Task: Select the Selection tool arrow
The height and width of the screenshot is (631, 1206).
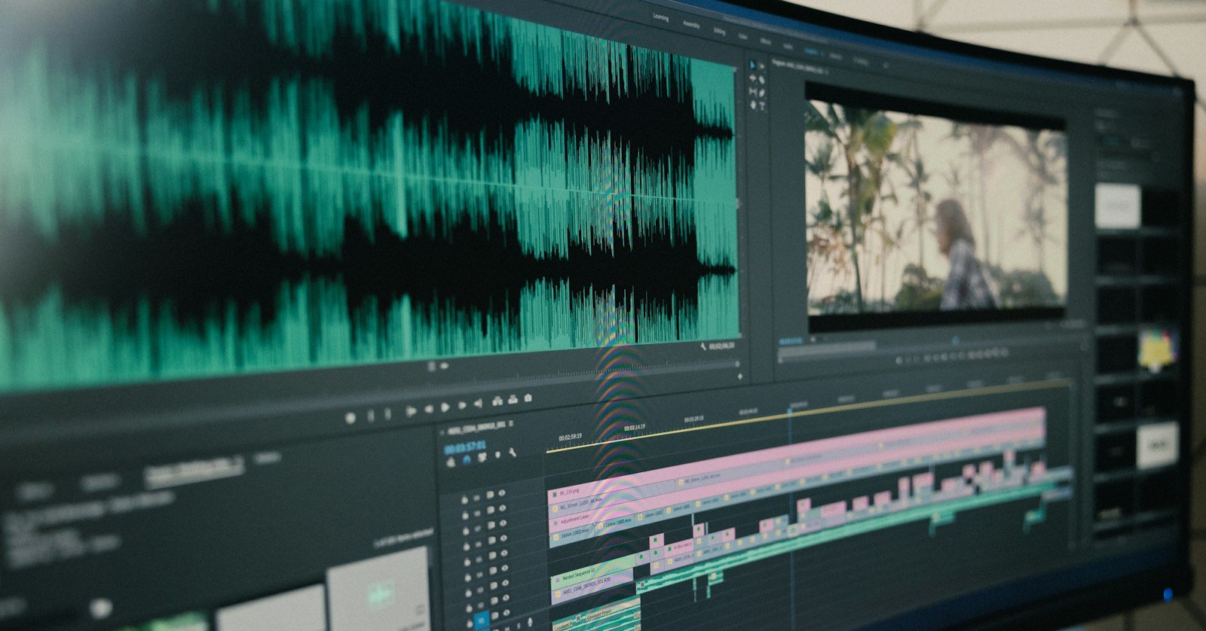Action: tap(752, 65)
